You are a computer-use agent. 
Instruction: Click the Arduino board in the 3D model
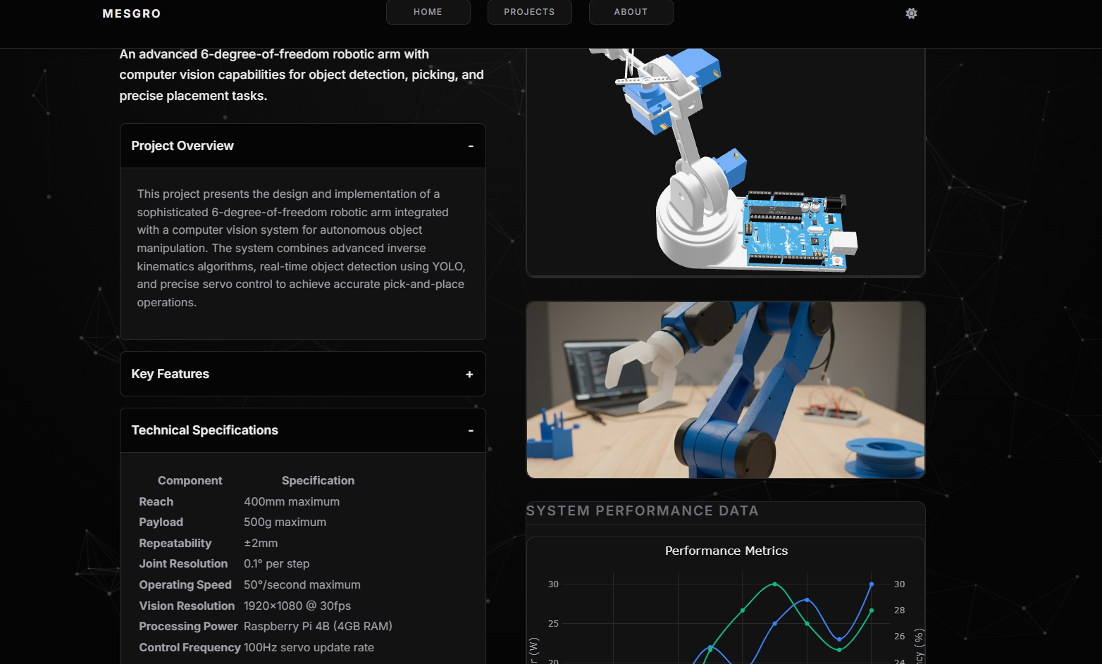(793, 229)
